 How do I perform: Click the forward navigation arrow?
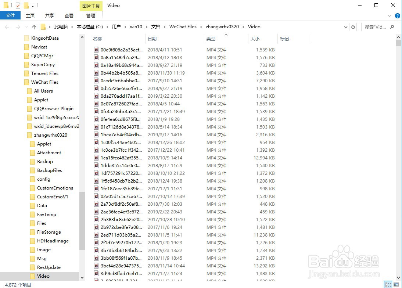click(18, 27)
